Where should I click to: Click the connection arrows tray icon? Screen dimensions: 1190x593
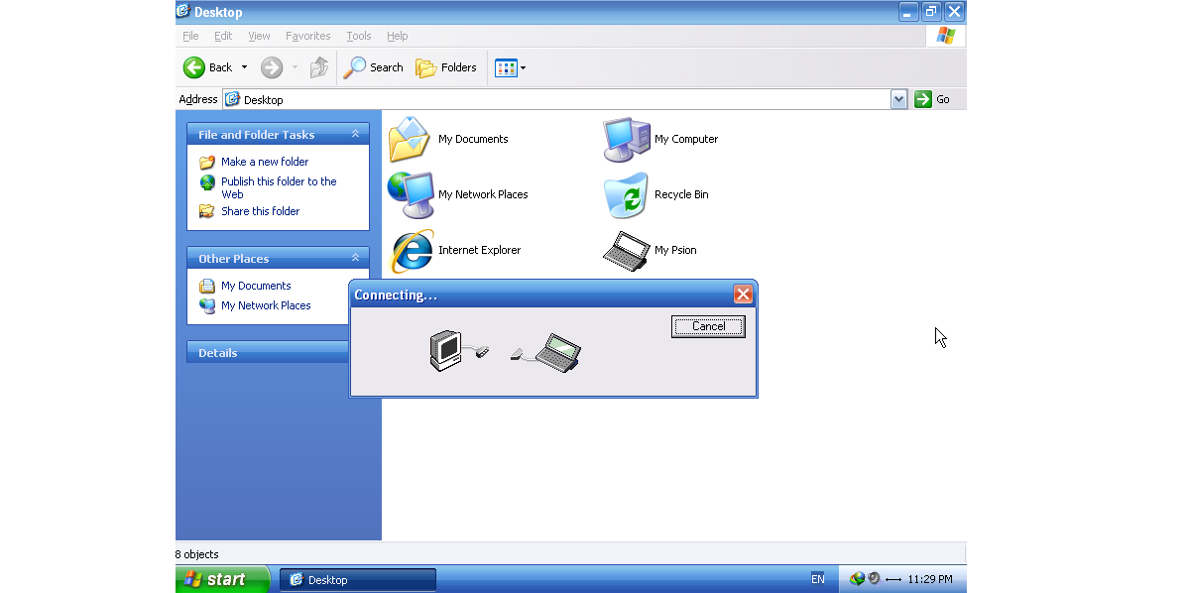tap(892, 579)
